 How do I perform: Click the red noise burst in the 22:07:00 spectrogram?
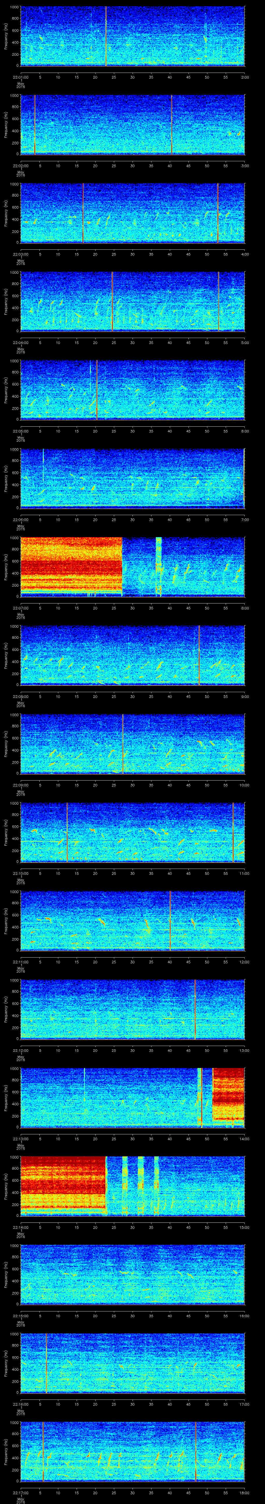[71, 566]
